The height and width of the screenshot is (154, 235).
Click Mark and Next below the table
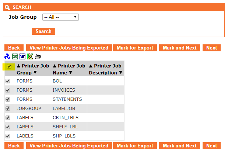pyautogui.click(x=179, y=146)
